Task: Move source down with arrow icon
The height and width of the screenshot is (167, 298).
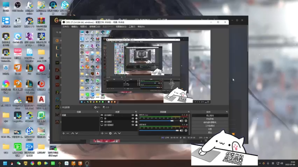Action: [119, 133]
